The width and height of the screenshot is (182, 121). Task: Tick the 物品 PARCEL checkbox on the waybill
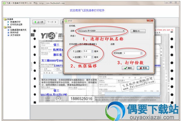(x=55, y=69)
